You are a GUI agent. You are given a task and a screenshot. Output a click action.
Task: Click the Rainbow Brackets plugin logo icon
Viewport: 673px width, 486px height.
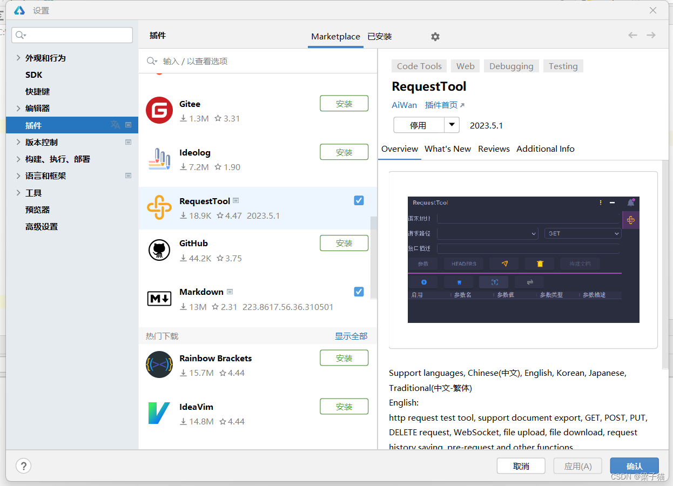click(159, 364)
